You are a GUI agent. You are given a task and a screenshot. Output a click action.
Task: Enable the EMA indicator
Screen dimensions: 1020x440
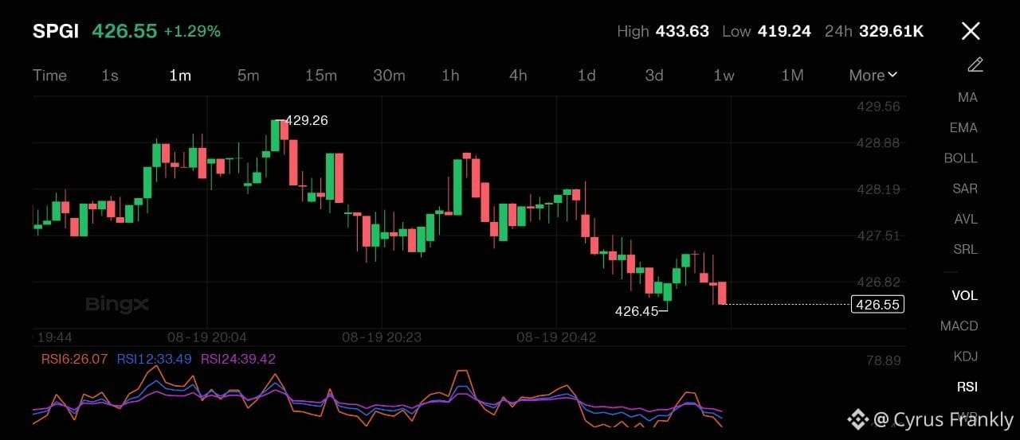pyautogui.click(x=963, y=127)
